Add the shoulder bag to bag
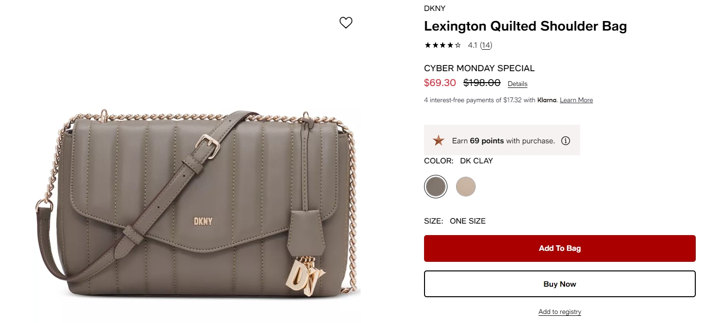712x323 pixels. pos(560,248)
